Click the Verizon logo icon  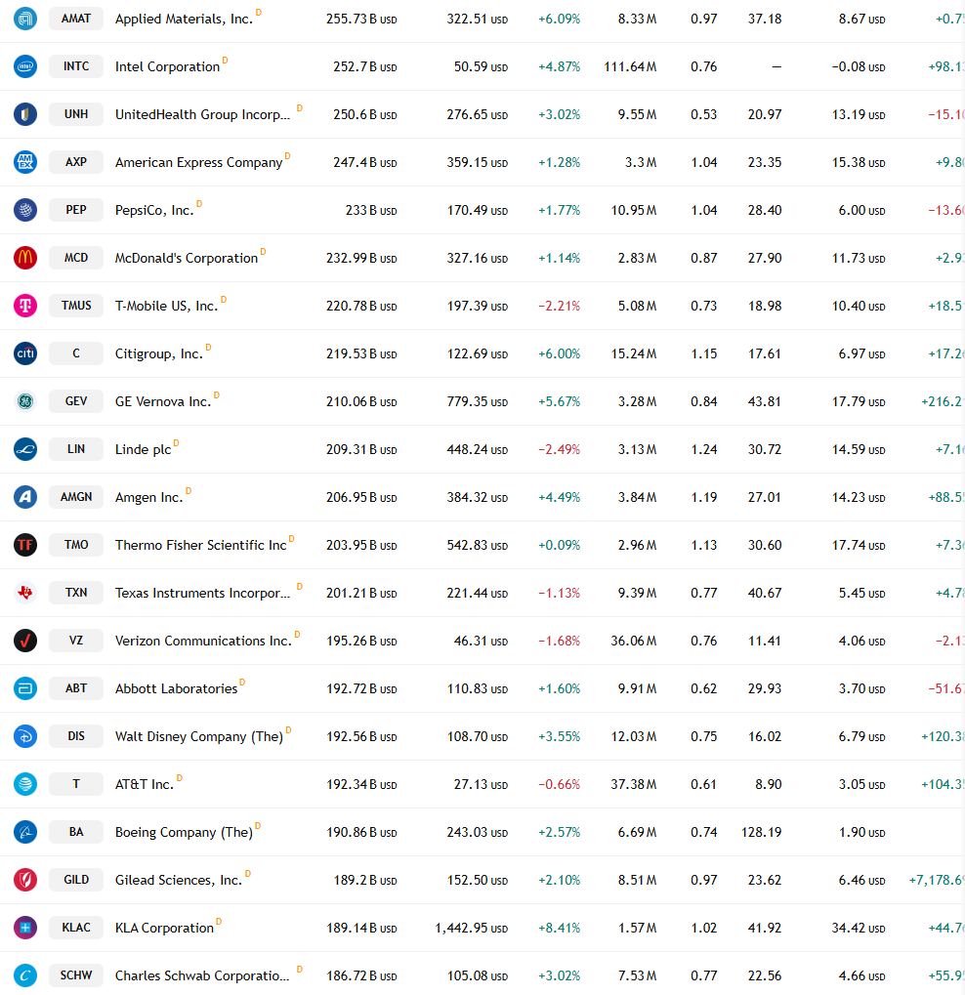pos(25,641)
